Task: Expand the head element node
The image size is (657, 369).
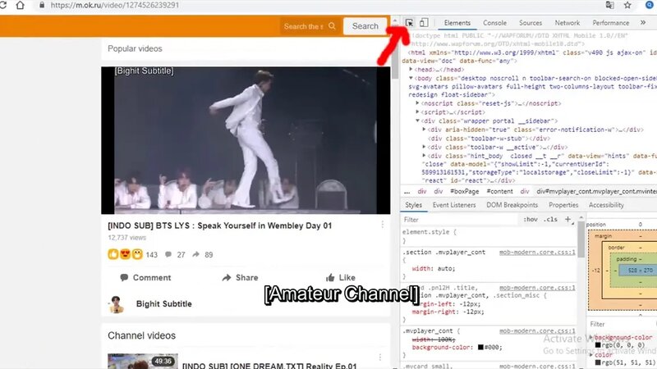Action: tap(411, 70)
